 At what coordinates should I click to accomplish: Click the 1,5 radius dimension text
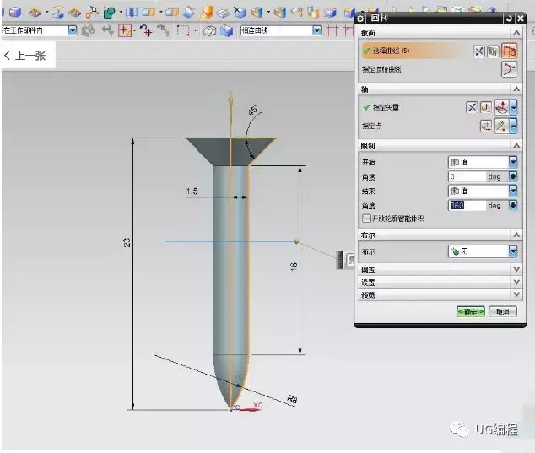[x=192, y=191]
